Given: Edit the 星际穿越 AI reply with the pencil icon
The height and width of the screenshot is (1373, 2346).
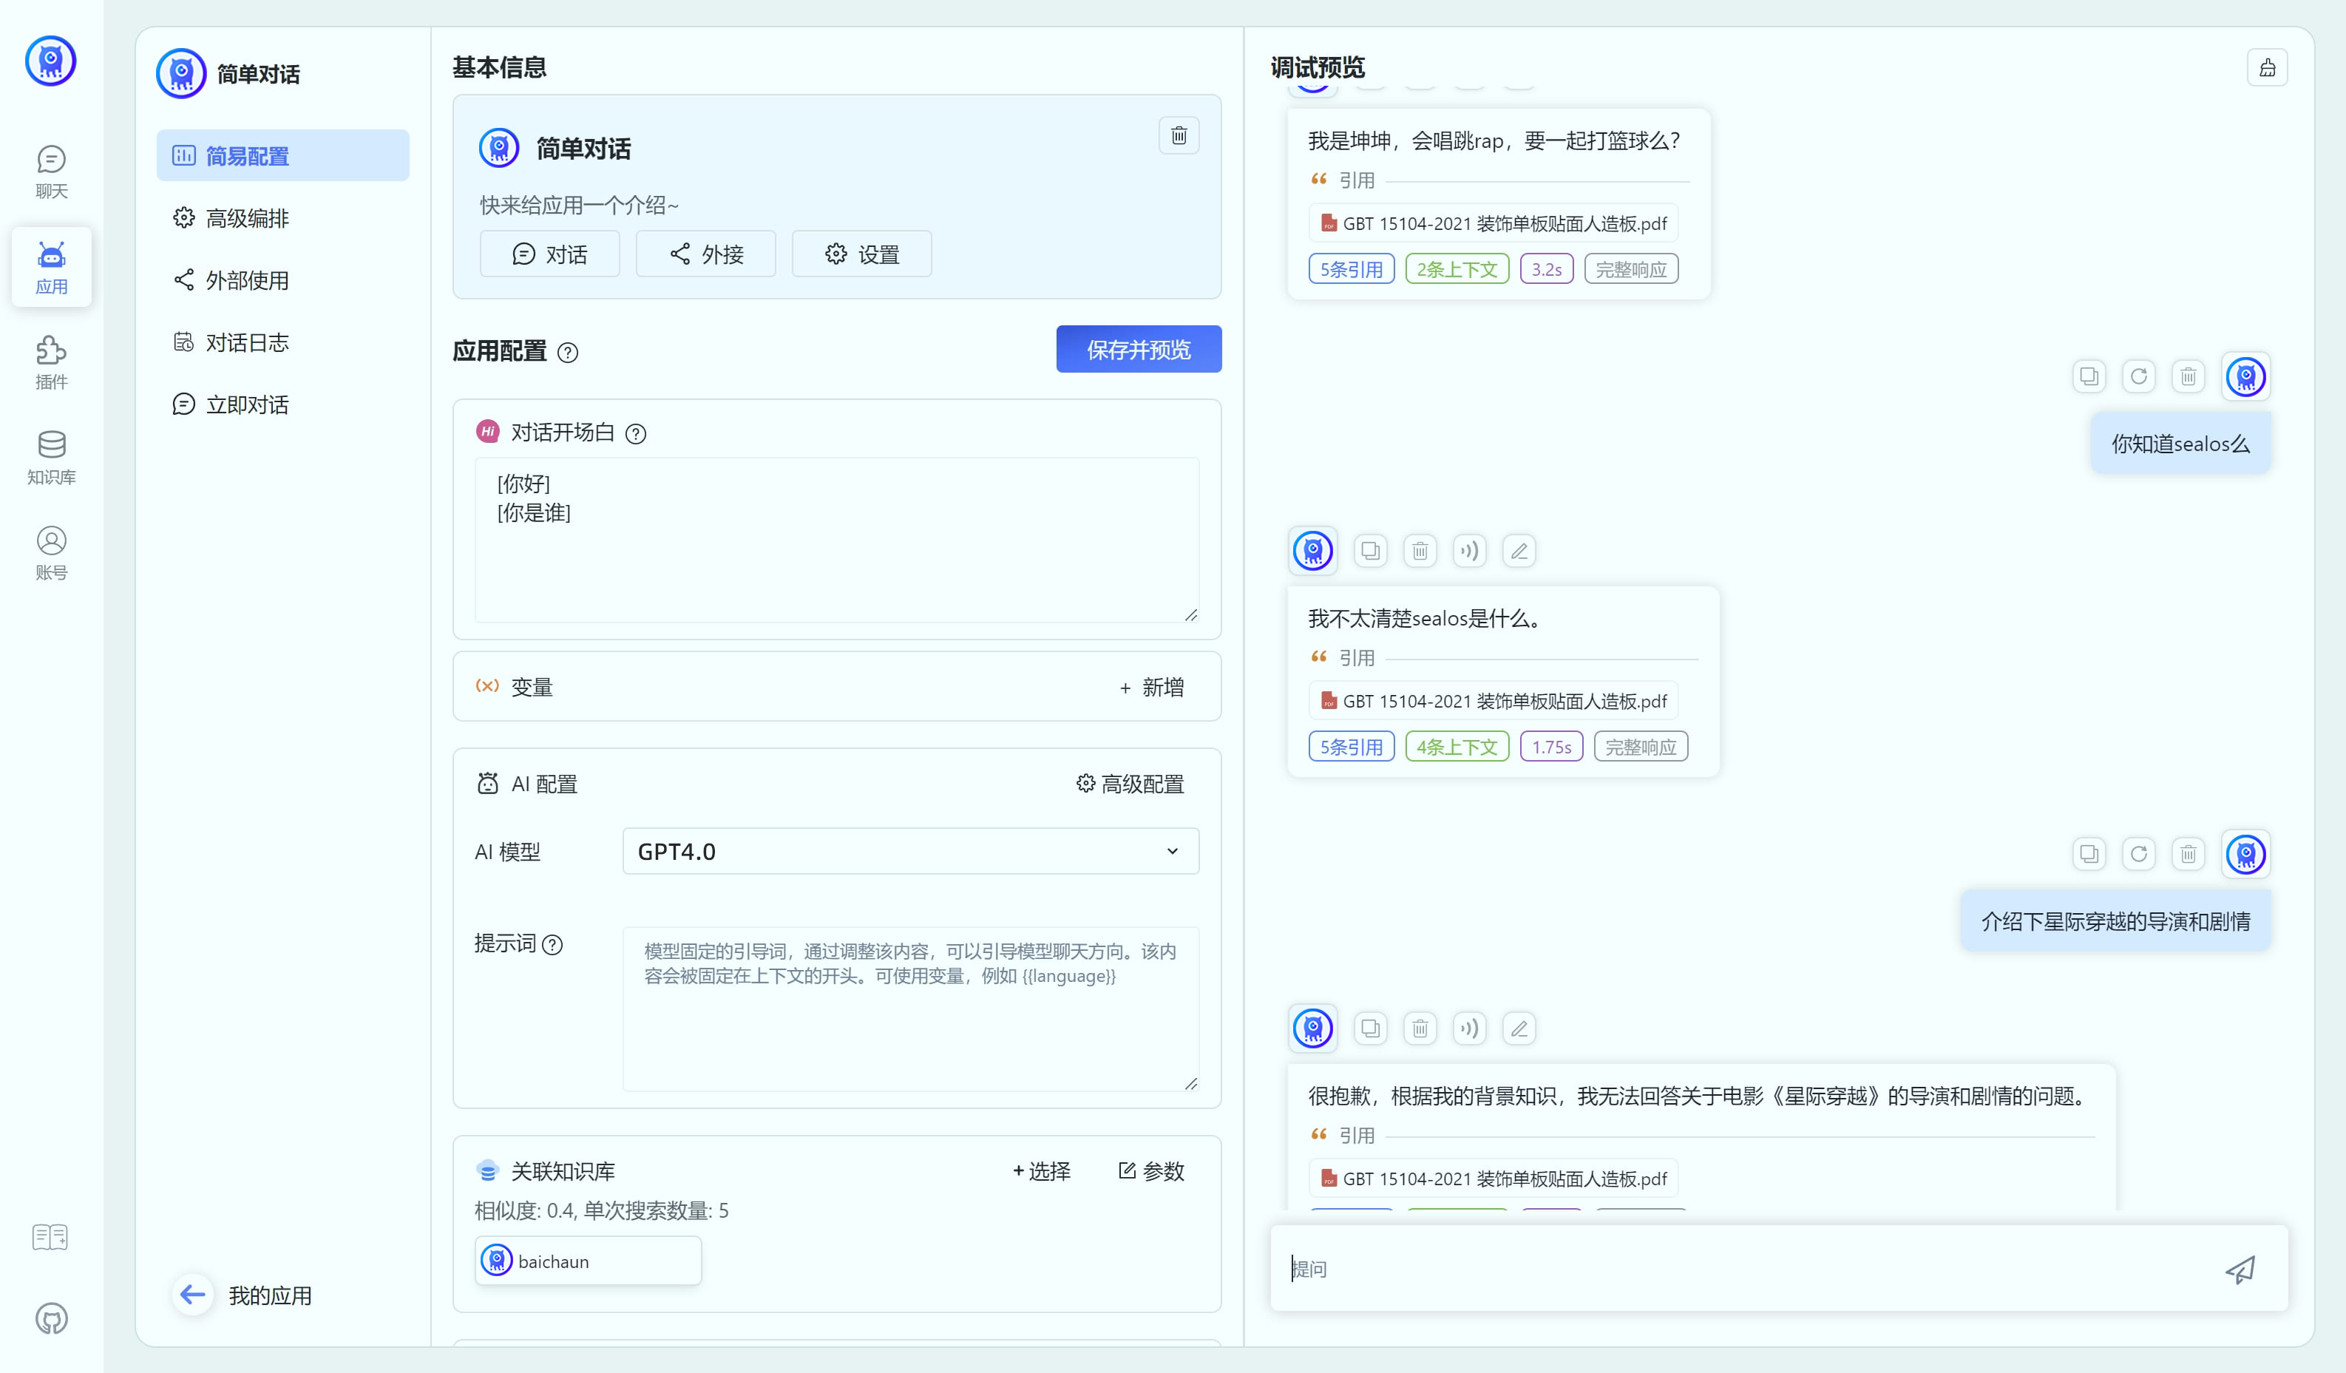Looking at the screenshot, I should [x=1519, y=1028].
